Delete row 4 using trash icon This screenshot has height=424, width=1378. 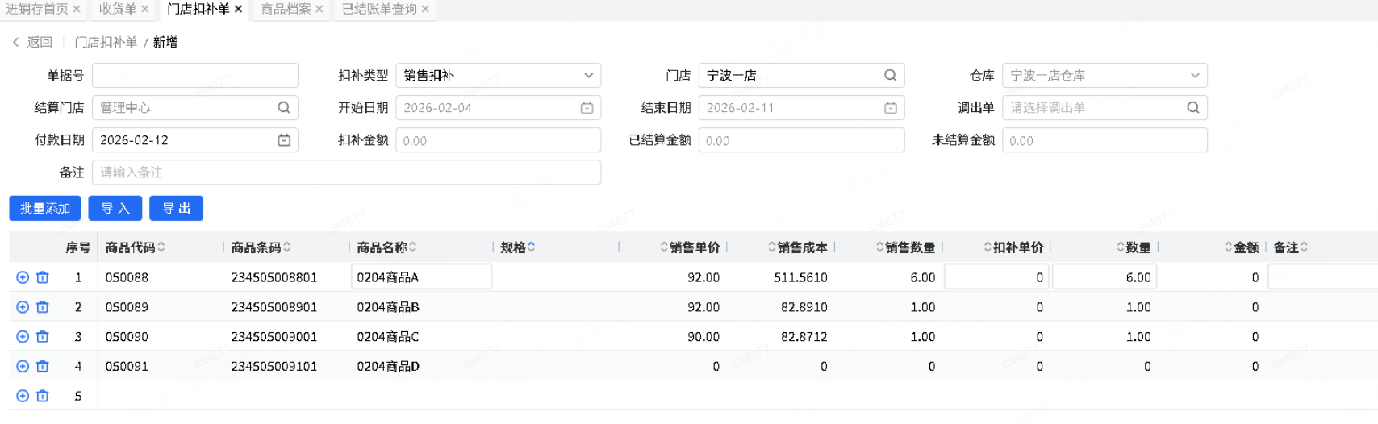tap(43, 366)
